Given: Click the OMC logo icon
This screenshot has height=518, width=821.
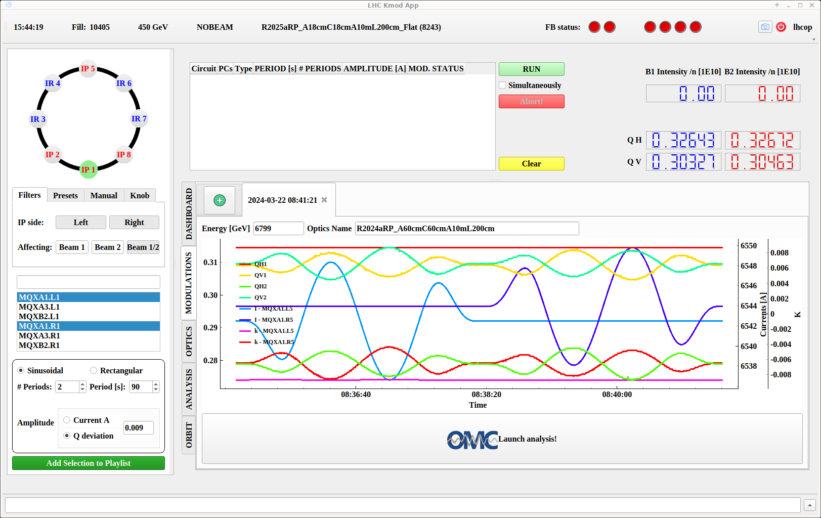Looking at the screenshot, I should (x=472, y=439).
